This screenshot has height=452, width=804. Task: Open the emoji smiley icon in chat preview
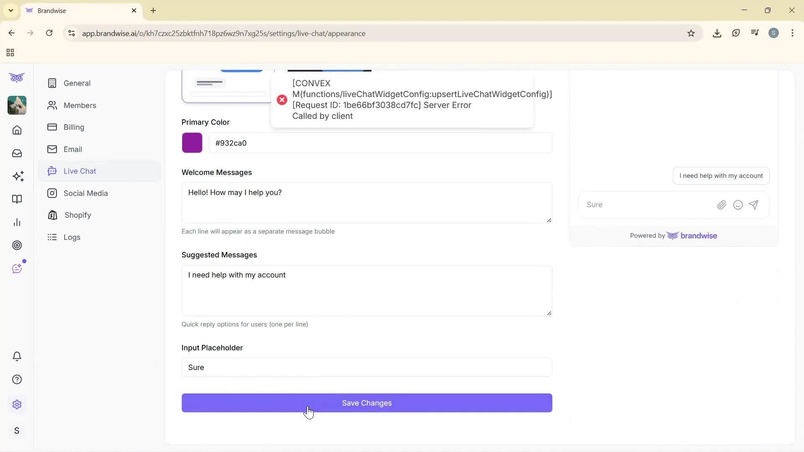(738, 205)
